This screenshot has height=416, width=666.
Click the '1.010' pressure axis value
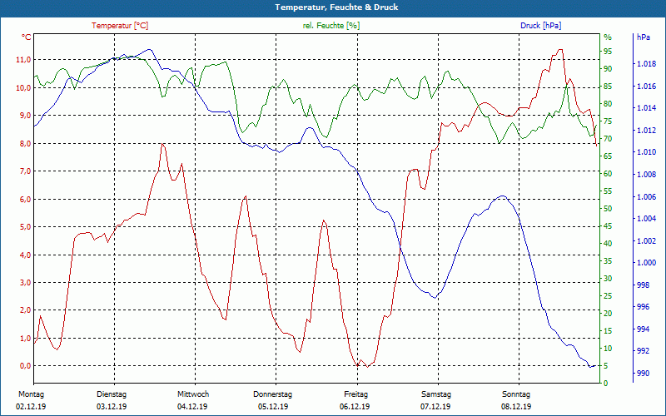pyautogui.click(x=647, y=152)
